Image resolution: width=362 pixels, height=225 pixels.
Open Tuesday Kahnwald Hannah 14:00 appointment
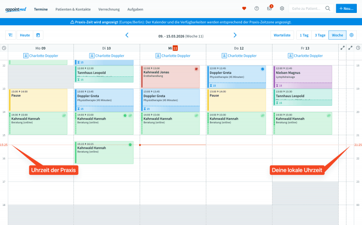click(x=104, y=123)
